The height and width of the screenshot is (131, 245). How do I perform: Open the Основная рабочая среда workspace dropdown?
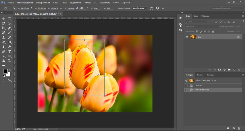pos(227,8)
